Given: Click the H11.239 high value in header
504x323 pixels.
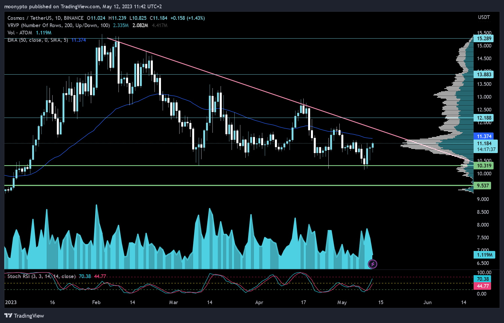Looking at the screenshot, I should tap(117, 18).
